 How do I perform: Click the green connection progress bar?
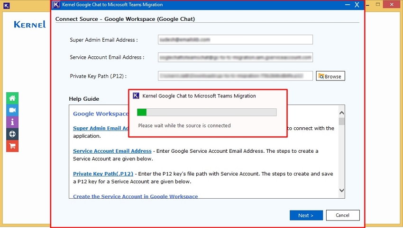[207, 112]
